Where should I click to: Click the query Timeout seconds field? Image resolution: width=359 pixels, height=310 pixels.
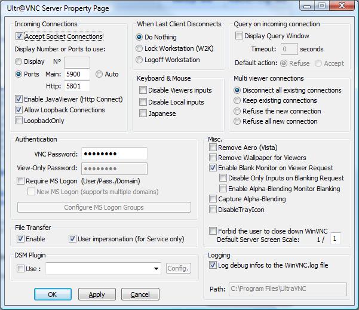(x=289, y=49)
